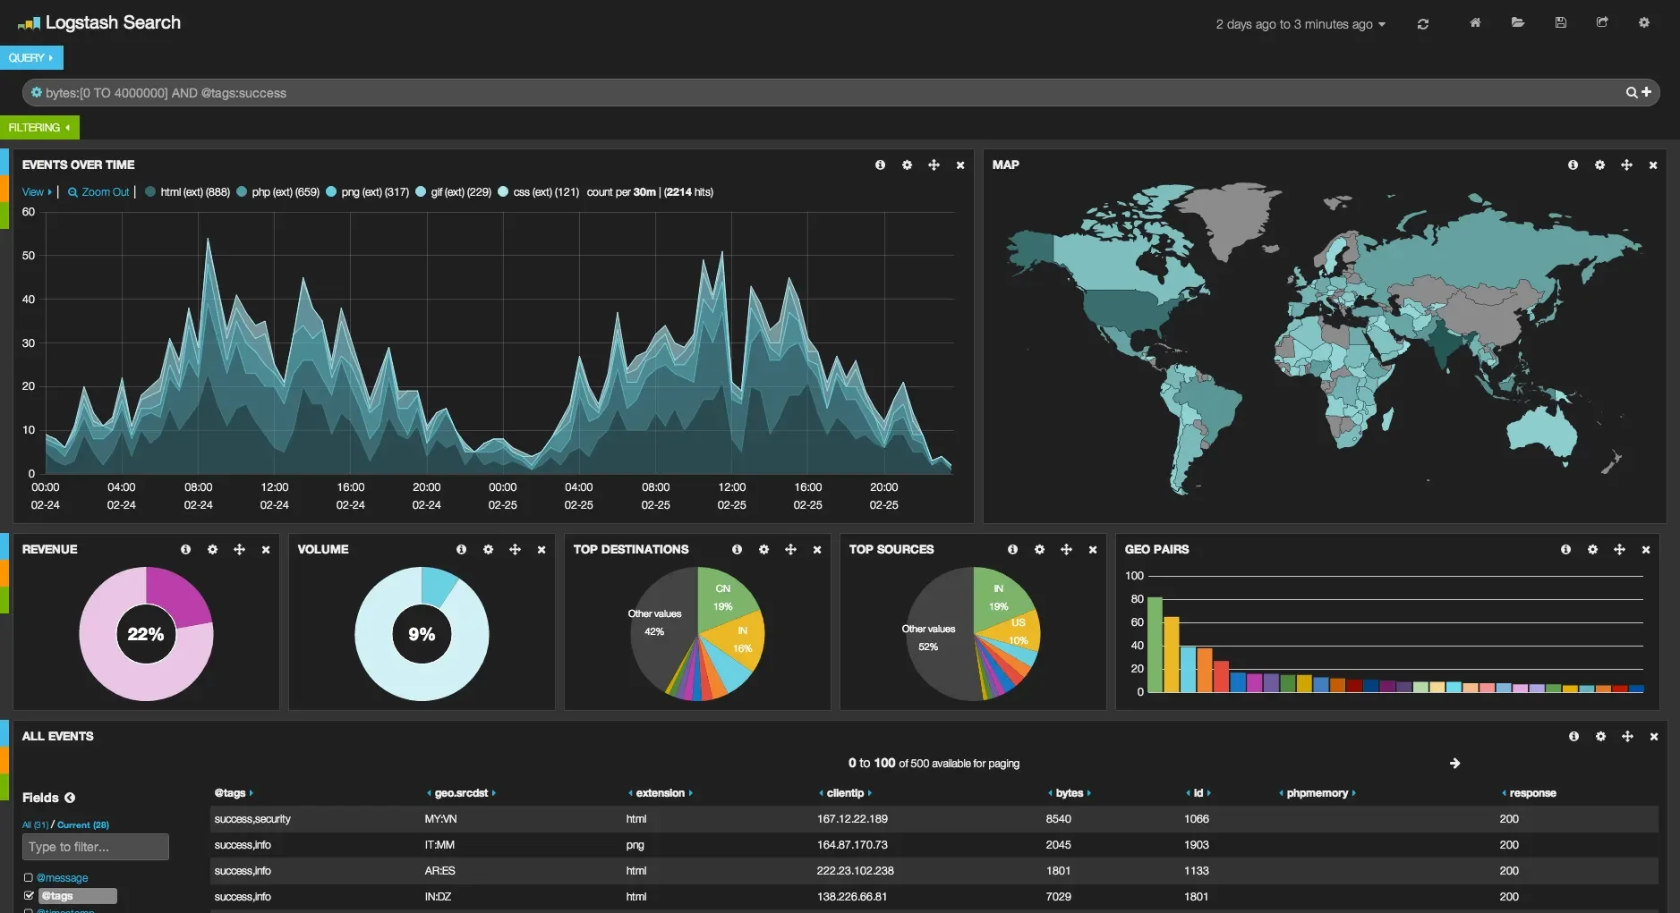Open the View menu in Events Over Time

coord(34,191)
